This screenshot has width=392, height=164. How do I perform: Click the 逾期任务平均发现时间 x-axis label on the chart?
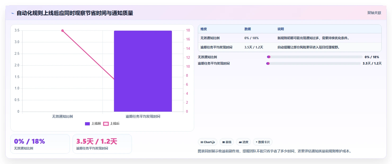(143, 116)
